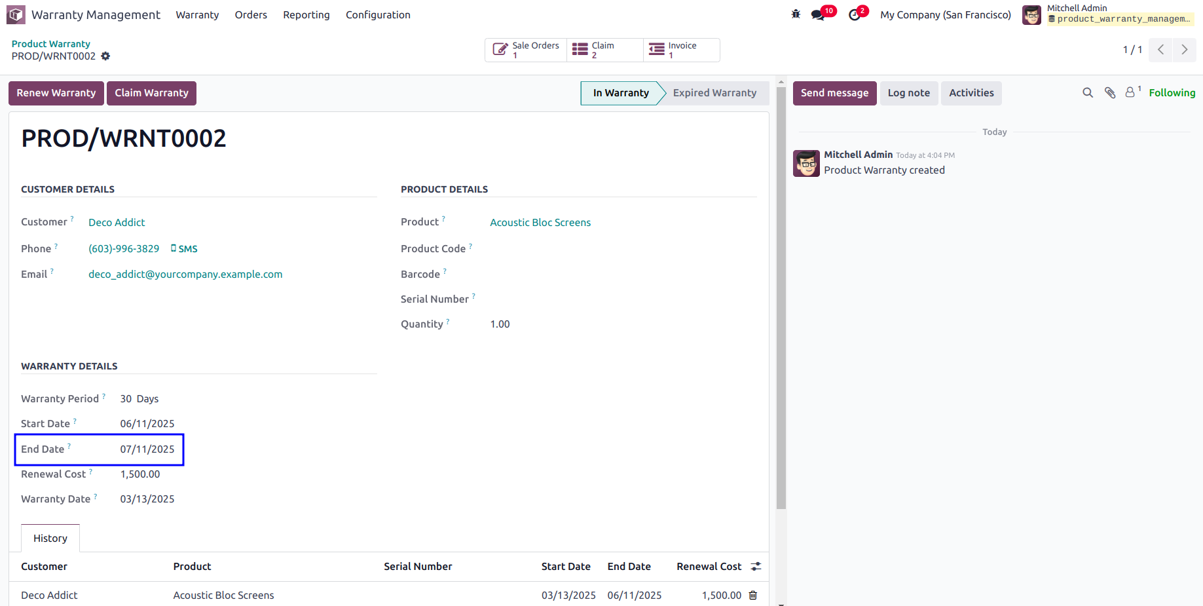Delete the history row with trash icon
The width and height of the screenshot is (1203, 606).
coord(753,596)
